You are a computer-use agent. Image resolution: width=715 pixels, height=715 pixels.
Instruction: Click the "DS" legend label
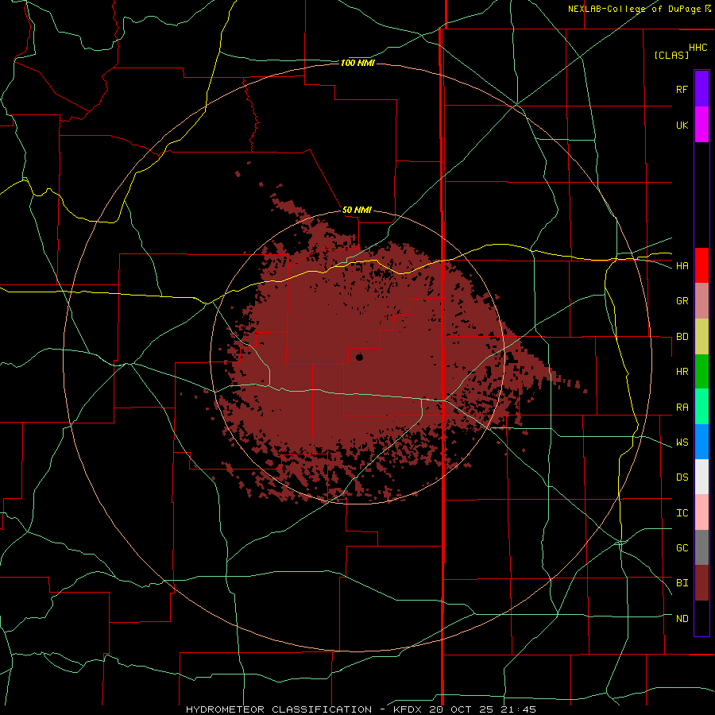point(682,477)
